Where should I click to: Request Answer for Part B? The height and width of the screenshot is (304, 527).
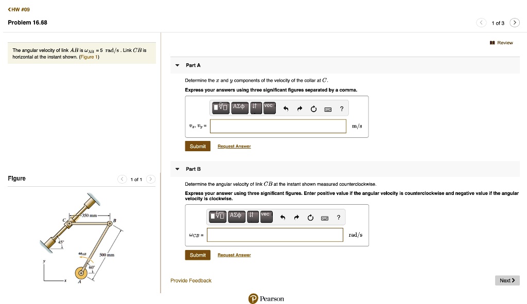234,255
